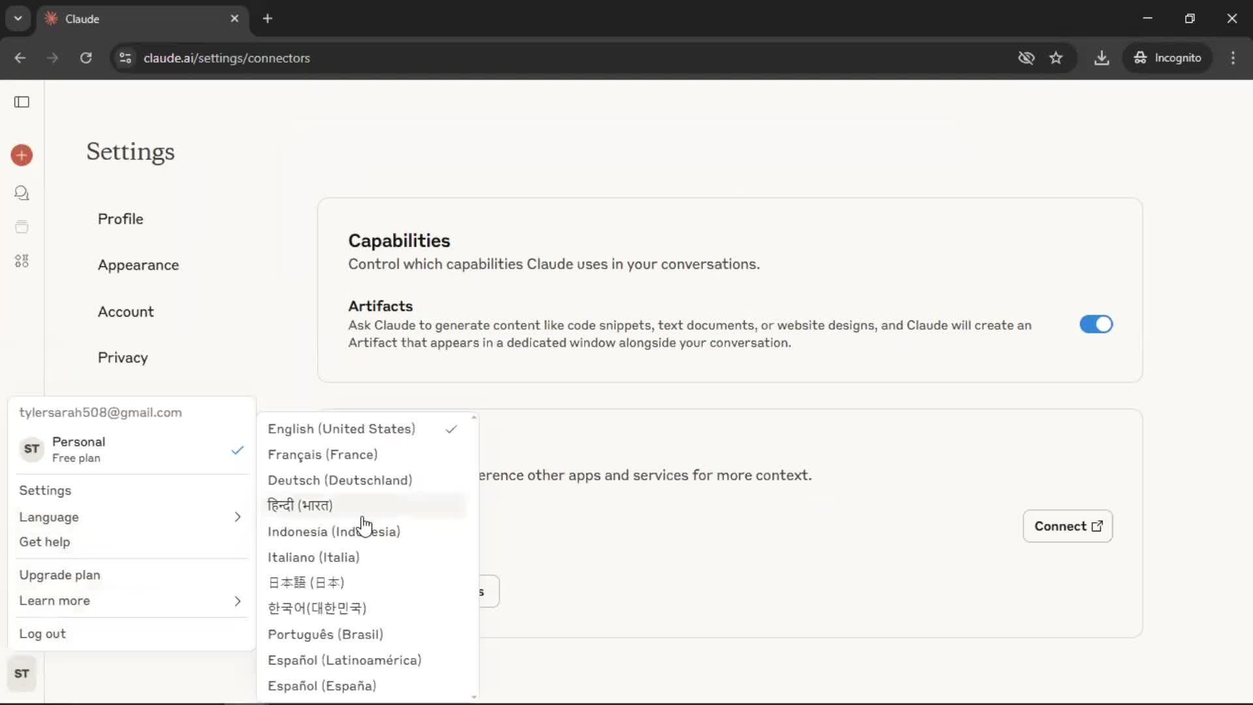1253x705 pixels.
Task: Select English (United States) language
Action: pyautogui.click(x=364, y=429)
